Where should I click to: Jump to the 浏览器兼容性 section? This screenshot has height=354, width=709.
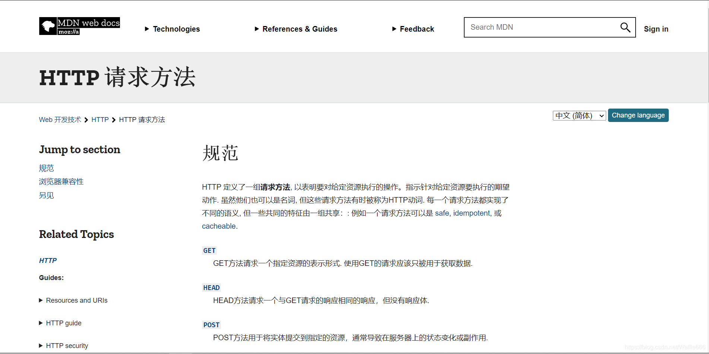pyautogui.click(x=61, y=181)
